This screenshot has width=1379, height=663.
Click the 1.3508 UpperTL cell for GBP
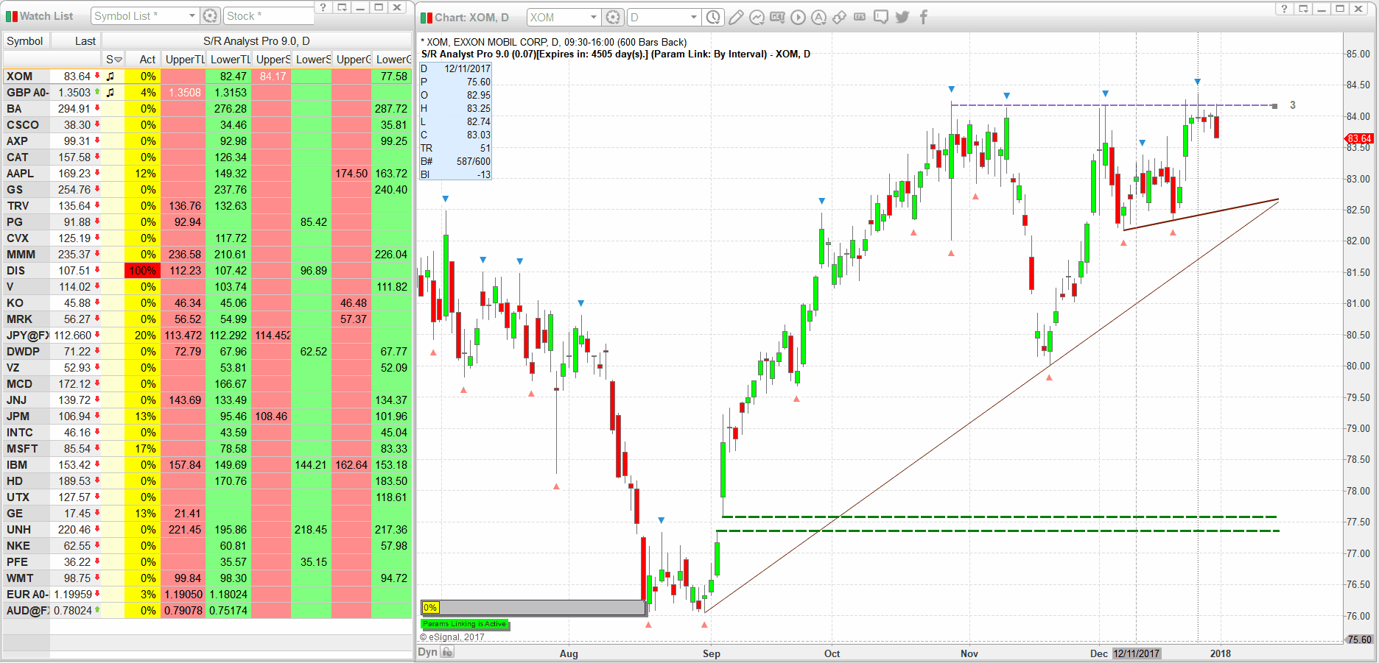click(183, 93)
